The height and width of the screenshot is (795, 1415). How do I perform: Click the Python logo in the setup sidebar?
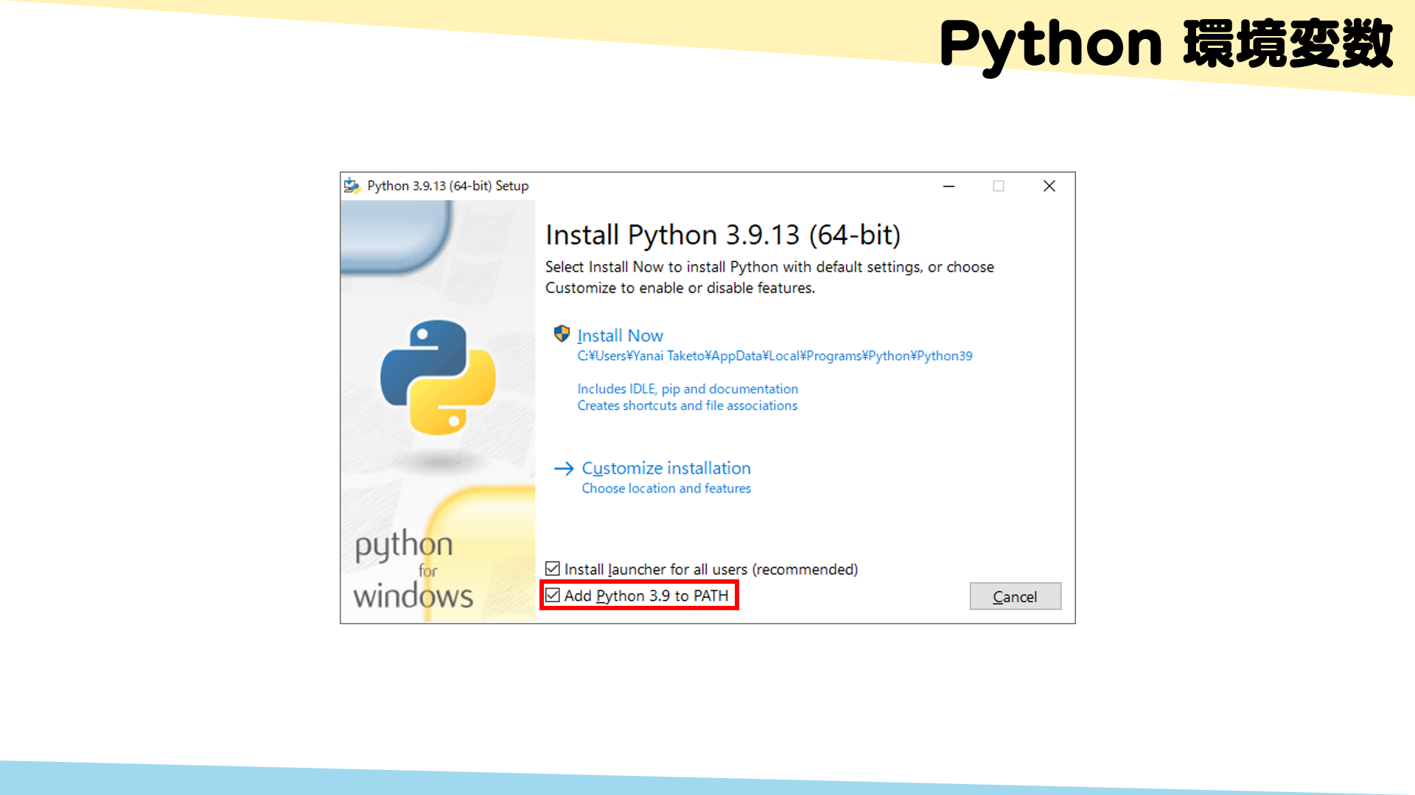[x=438, y=377]
